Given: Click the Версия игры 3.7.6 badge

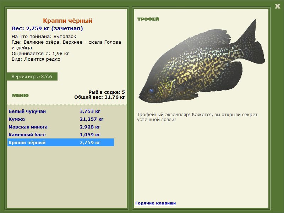Looking at the screenshot, I should (32, 76).
